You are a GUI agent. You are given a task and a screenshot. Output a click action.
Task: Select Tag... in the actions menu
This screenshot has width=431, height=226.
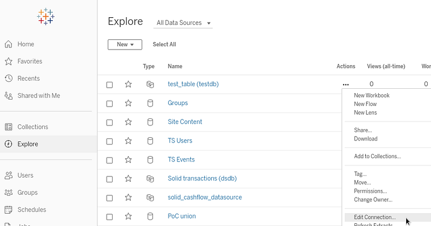pos(360,174)
